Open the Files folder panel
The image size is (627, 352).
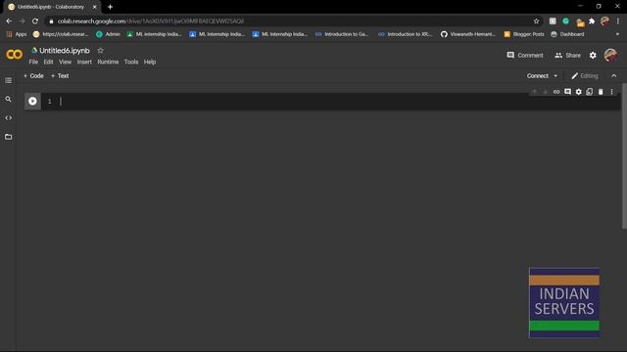pyautogui.click(x=9, y=137)
